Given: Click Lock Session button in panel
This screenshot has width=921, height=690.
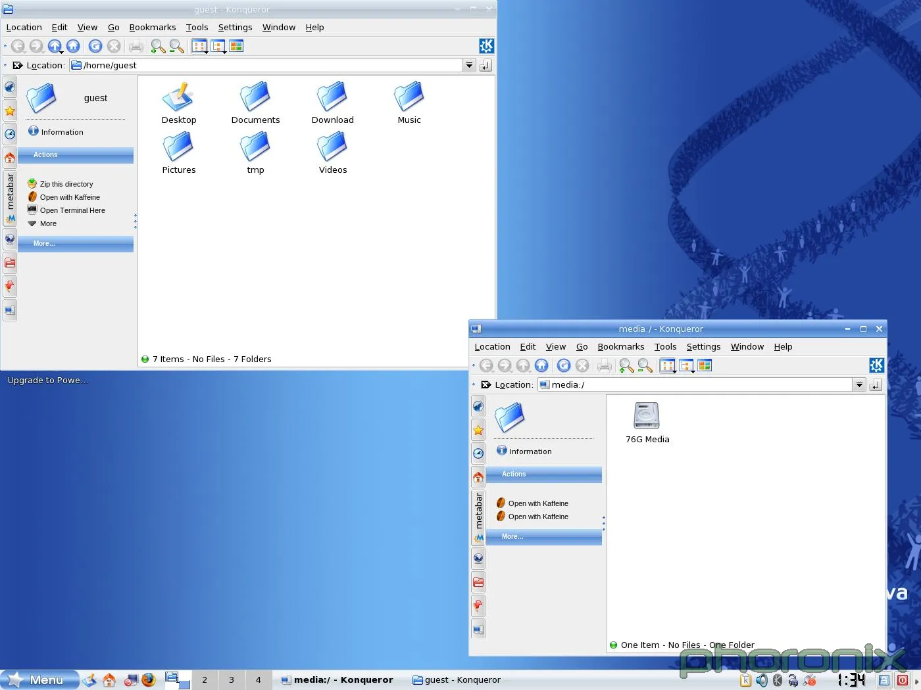Looking at the screenshot, I should [x=884, y=680].
